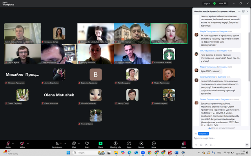The height and width of the screenshot is (156, 251).
Task: Open Meeting info
Action: pos(115,144)
